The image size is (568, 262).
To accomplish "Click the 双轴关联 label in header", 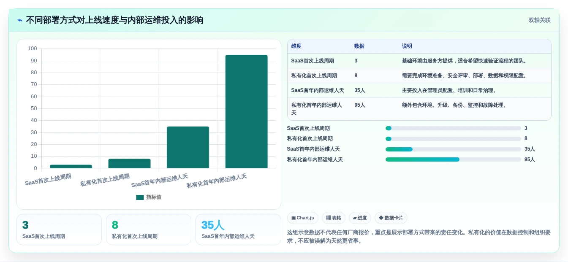I will 539,20.
